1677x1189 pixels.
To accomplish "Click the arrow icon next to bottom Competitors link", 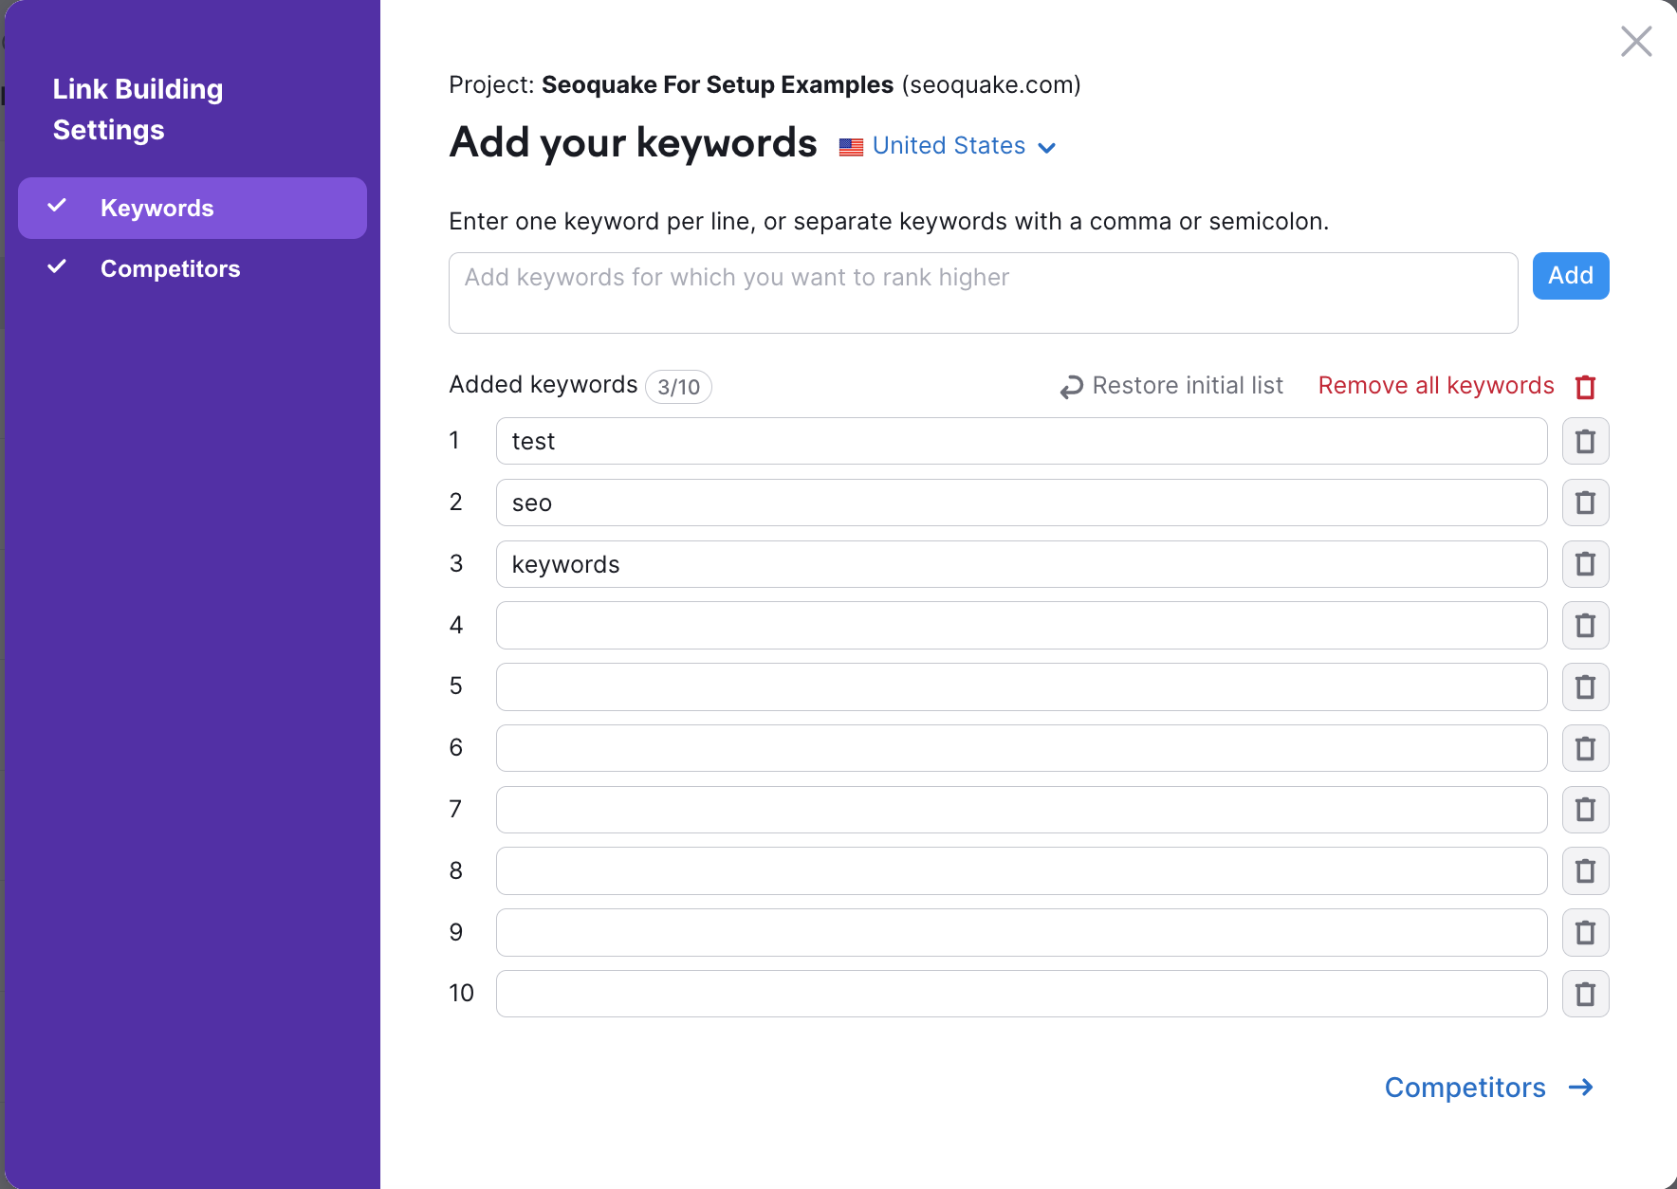I will (1580, 1088).
